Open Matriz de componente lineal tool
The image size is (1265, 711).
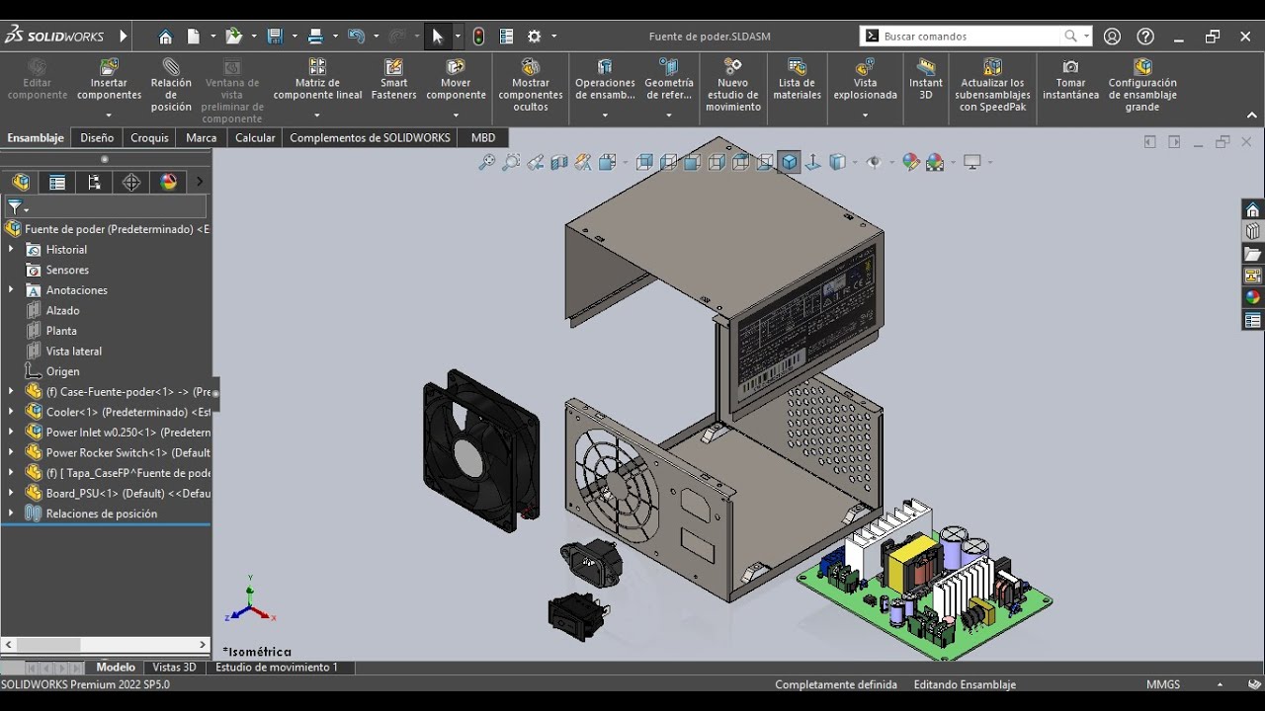(x=317, y=67)
